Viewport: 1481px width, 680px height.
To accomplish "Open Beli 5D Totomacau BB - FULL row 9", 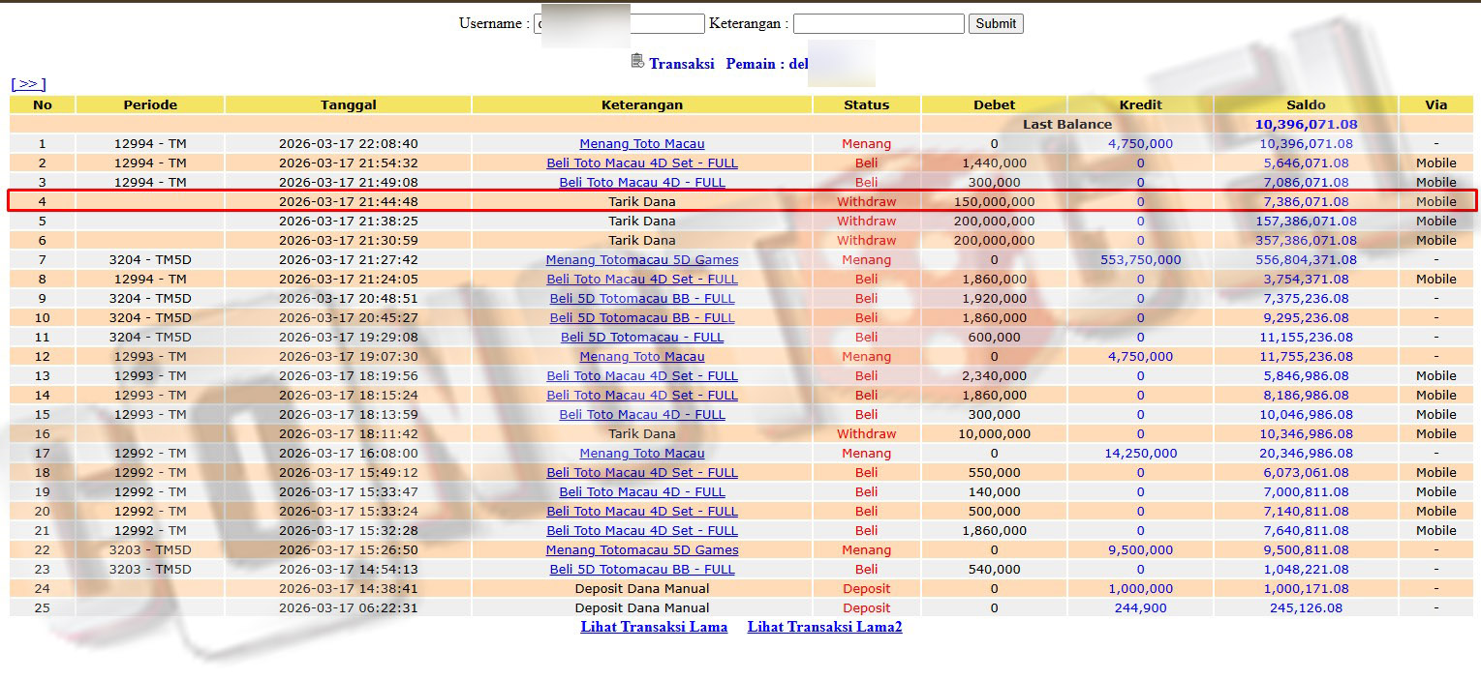I will [642, 298].
